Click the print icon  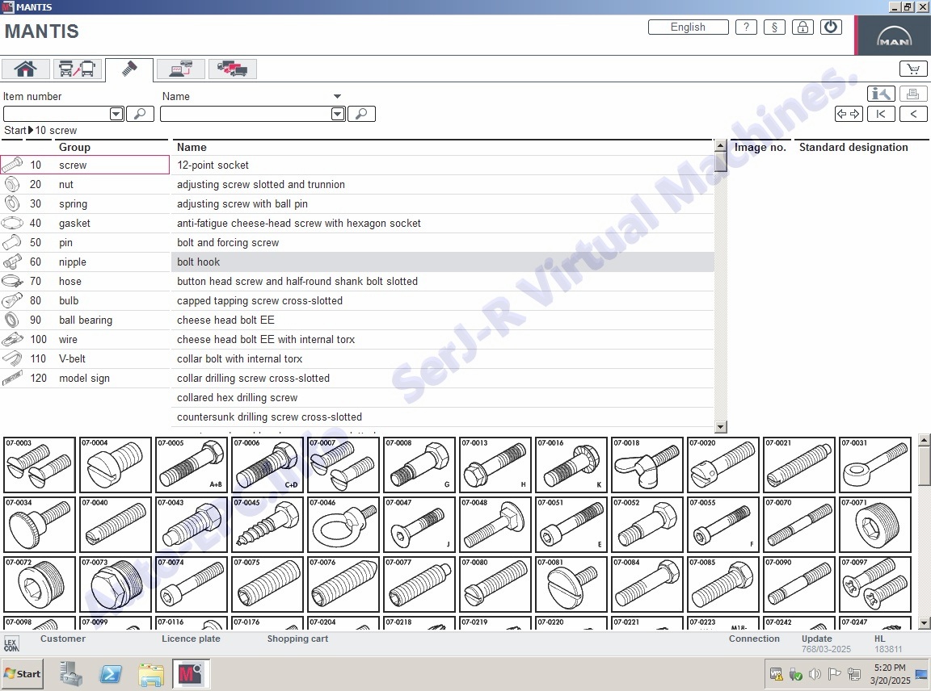(913, 94)
